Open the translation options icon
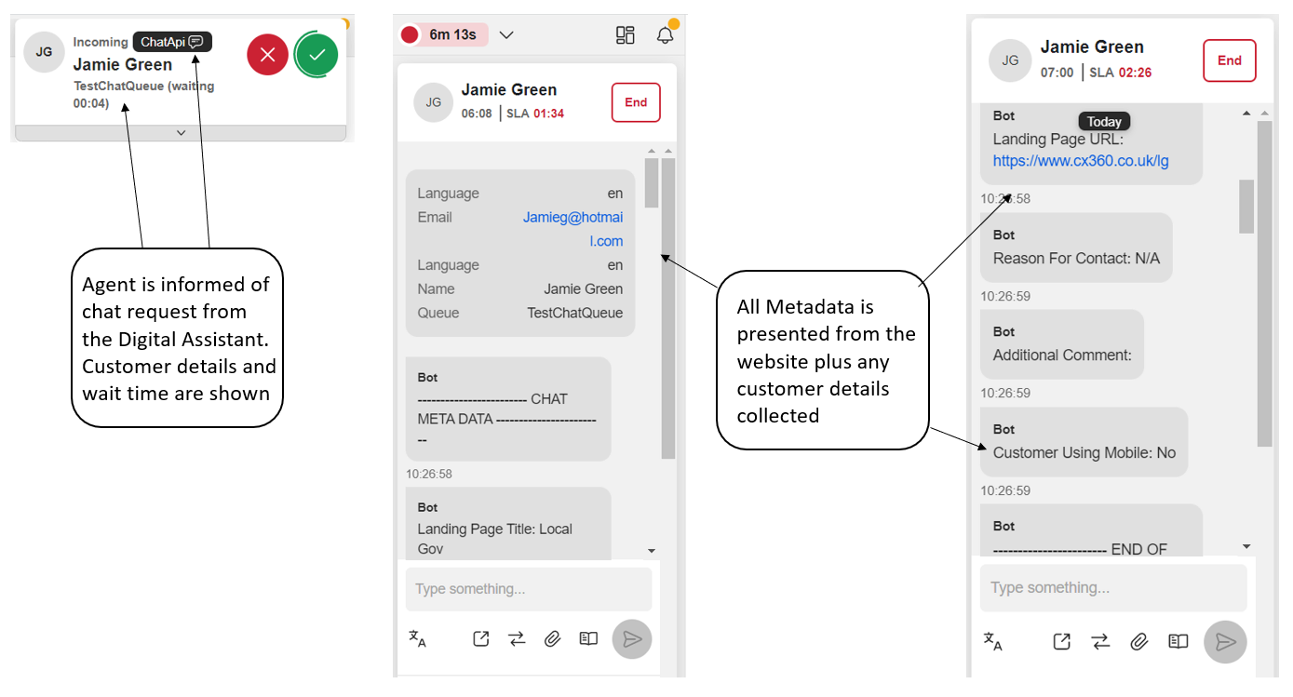The width and height of the screenshot is (1293, 697). click(x=419, y=638)
